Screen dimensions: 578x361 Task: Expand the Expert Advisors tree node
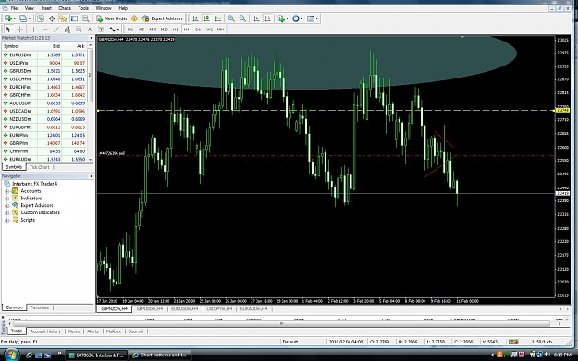point(6,205)
